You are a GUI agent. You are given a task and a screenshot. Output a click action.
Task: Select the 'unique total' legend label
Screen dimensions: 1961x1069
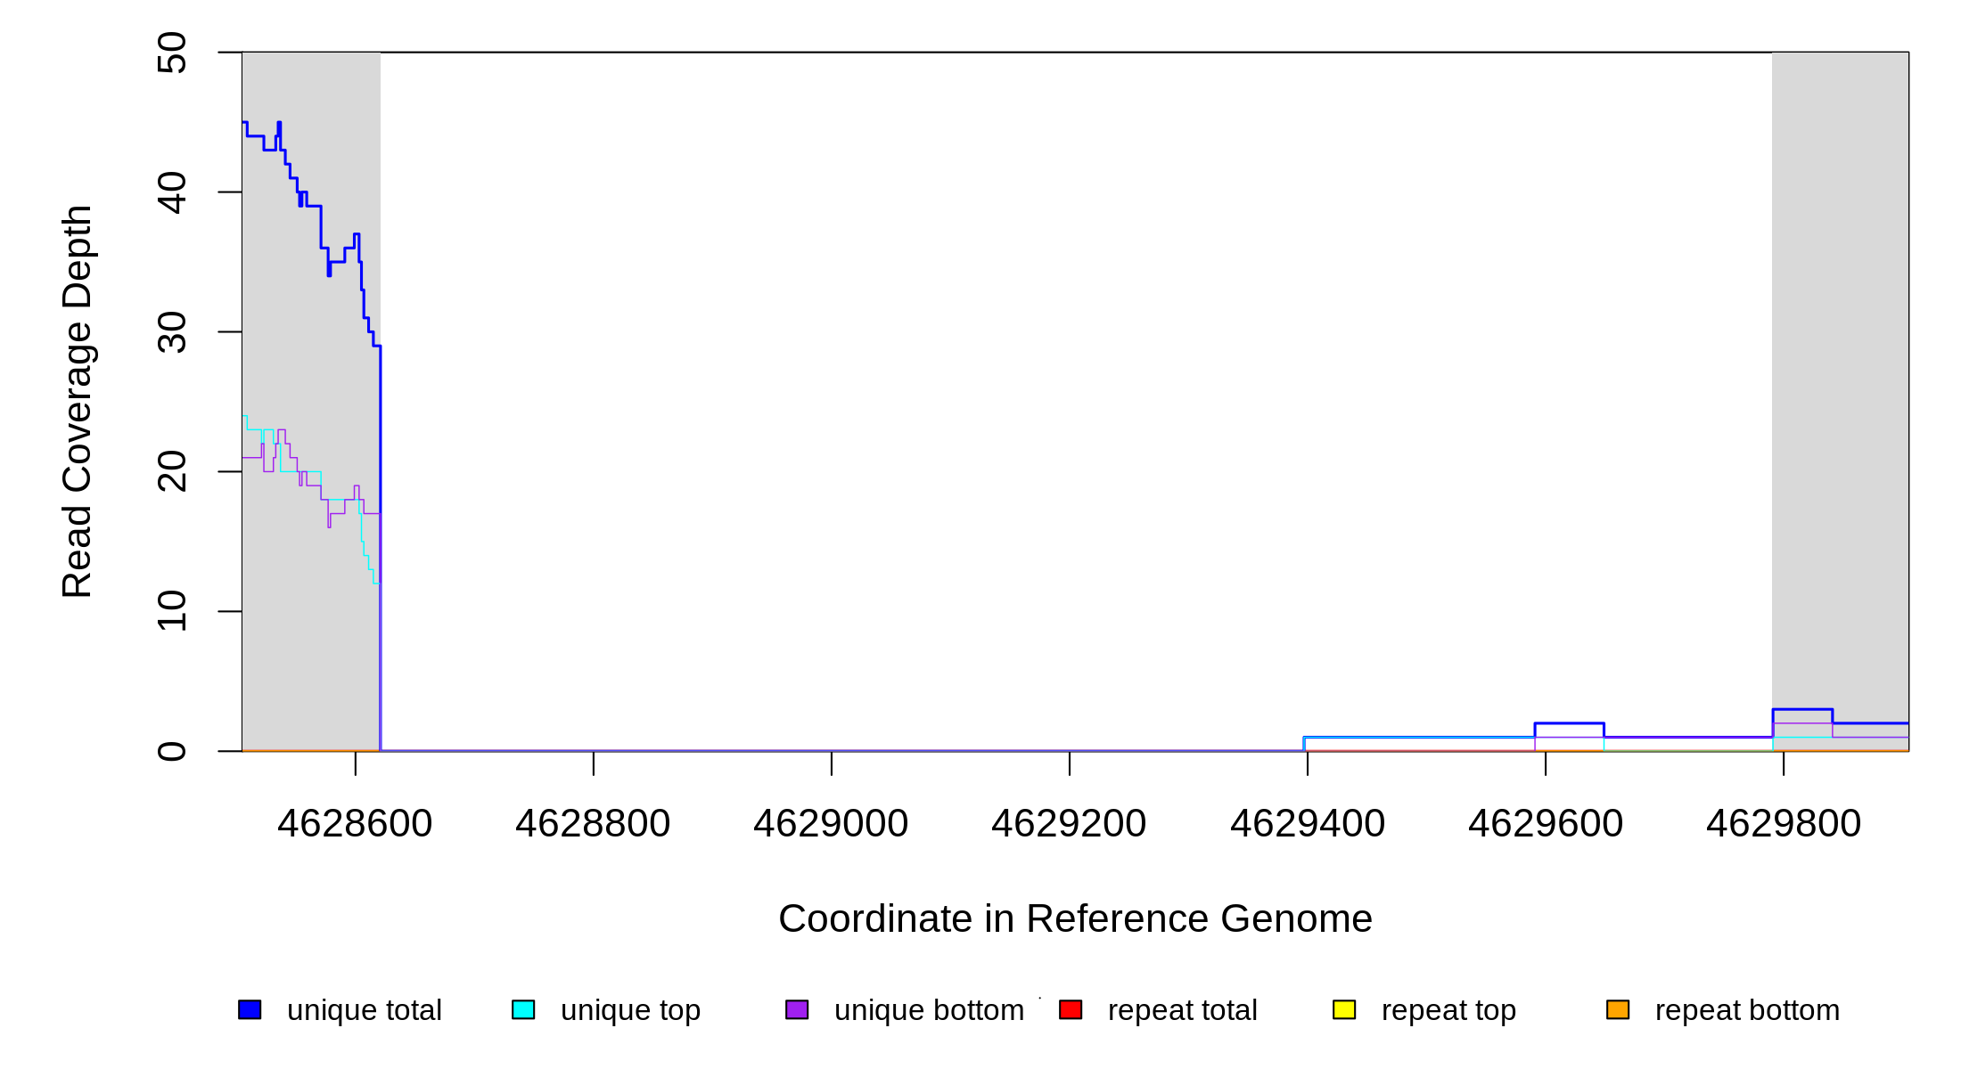point(364,1010)
